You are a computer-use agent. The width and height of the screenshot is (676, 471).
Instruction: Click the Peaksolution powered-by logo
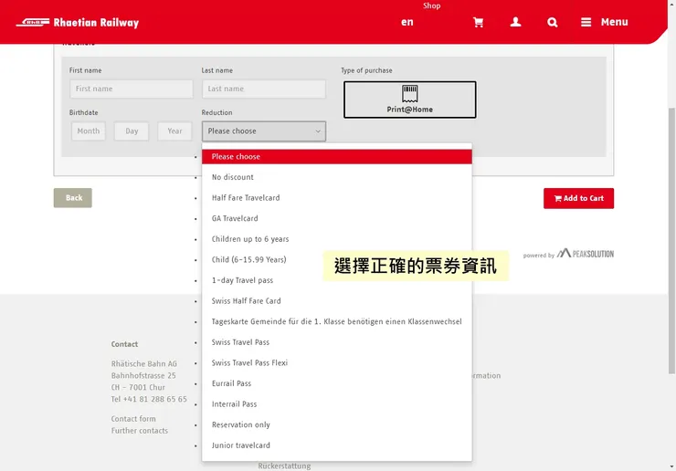click(585, 254)
